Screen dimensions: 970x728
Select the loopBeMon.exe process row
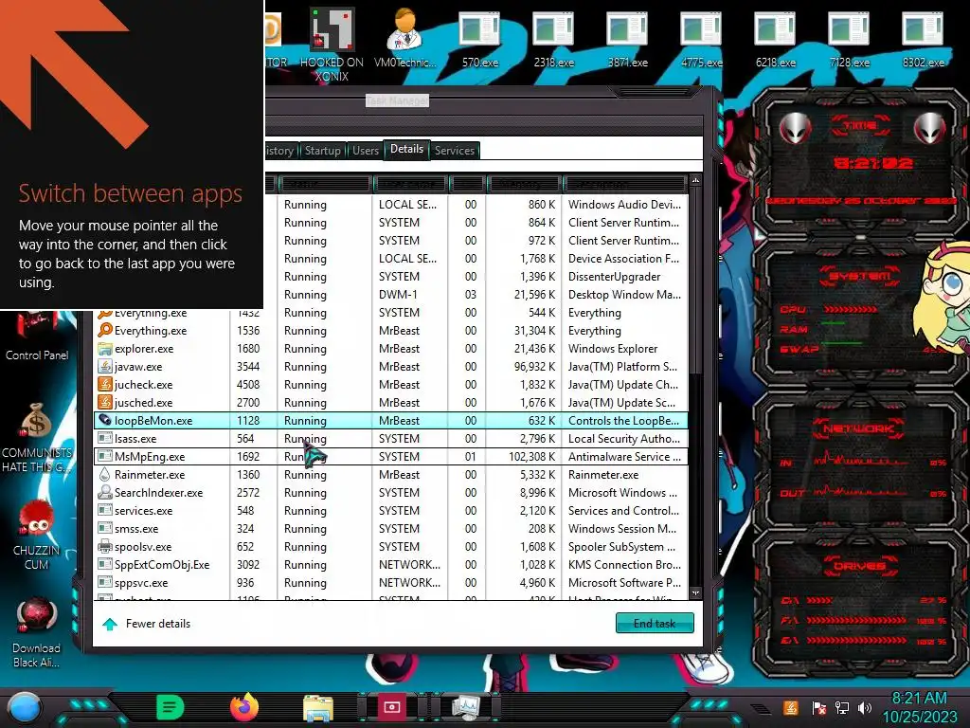(390, 420)
